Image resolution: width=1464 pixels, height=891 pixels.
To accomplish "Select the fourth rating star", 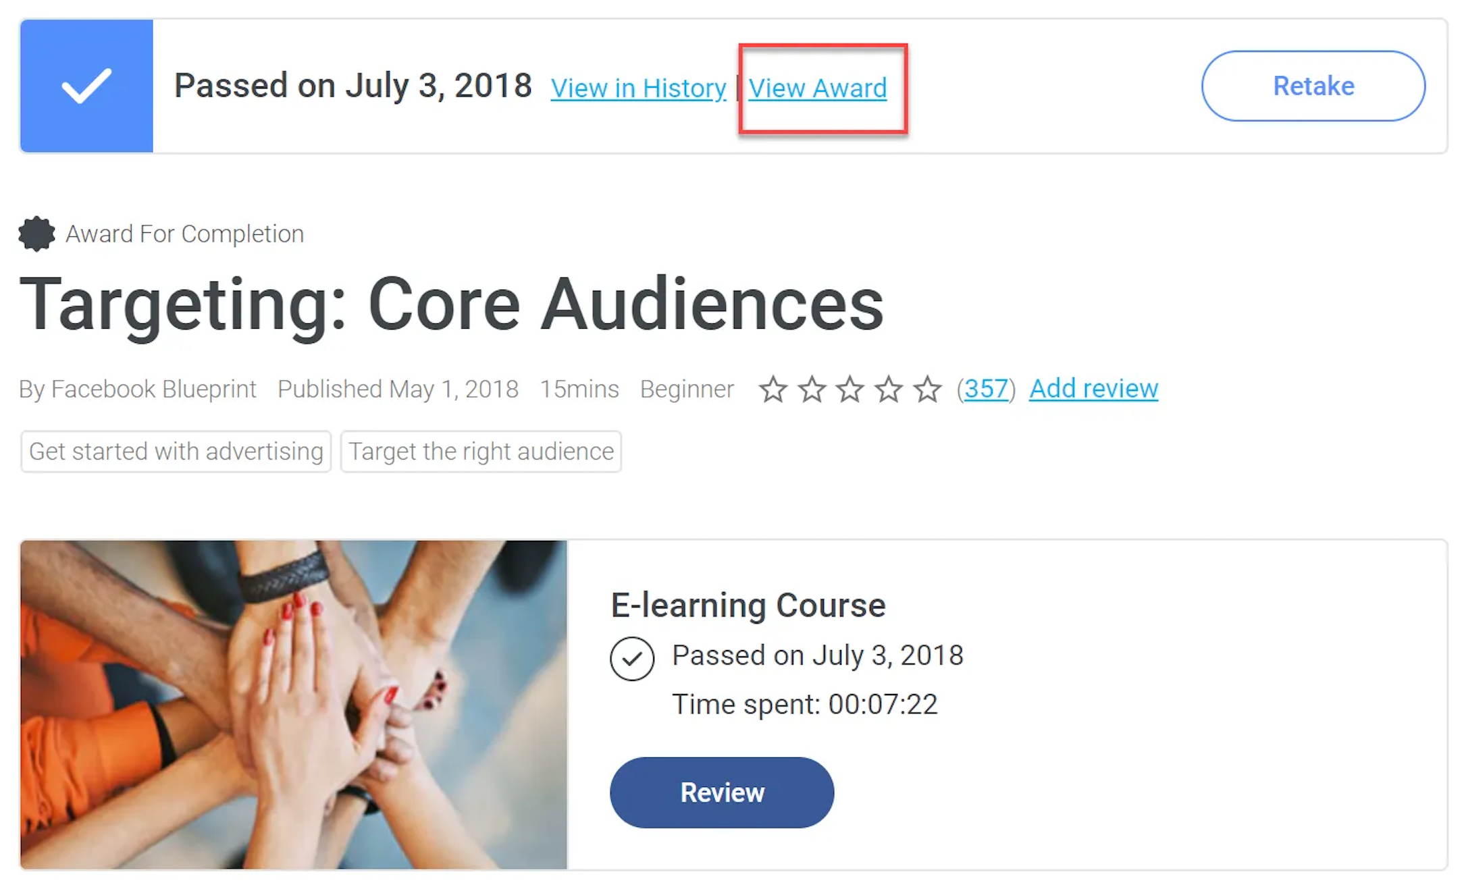I will [889, 389].
